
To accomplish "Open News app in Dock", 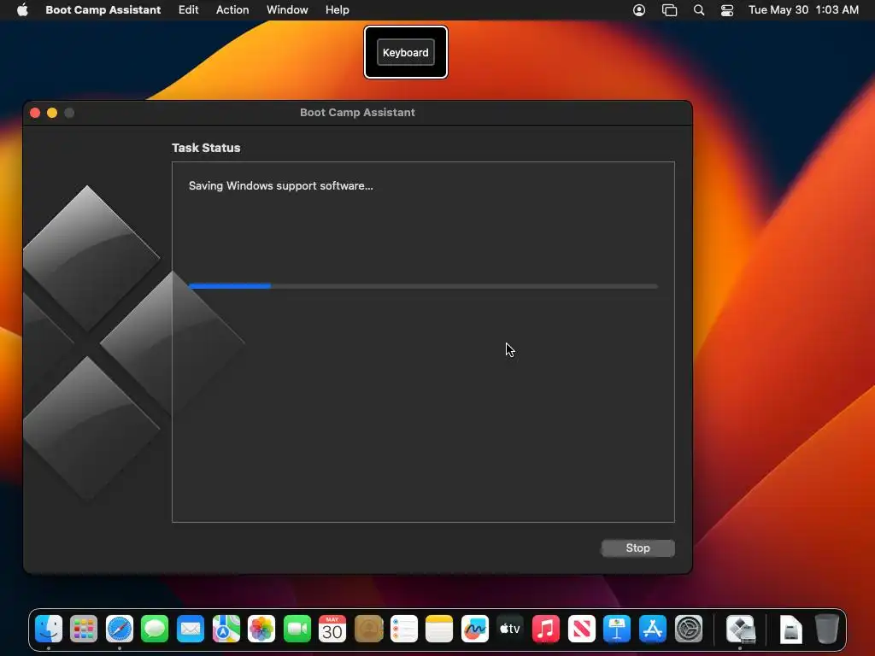I will (x=581, y=630).
